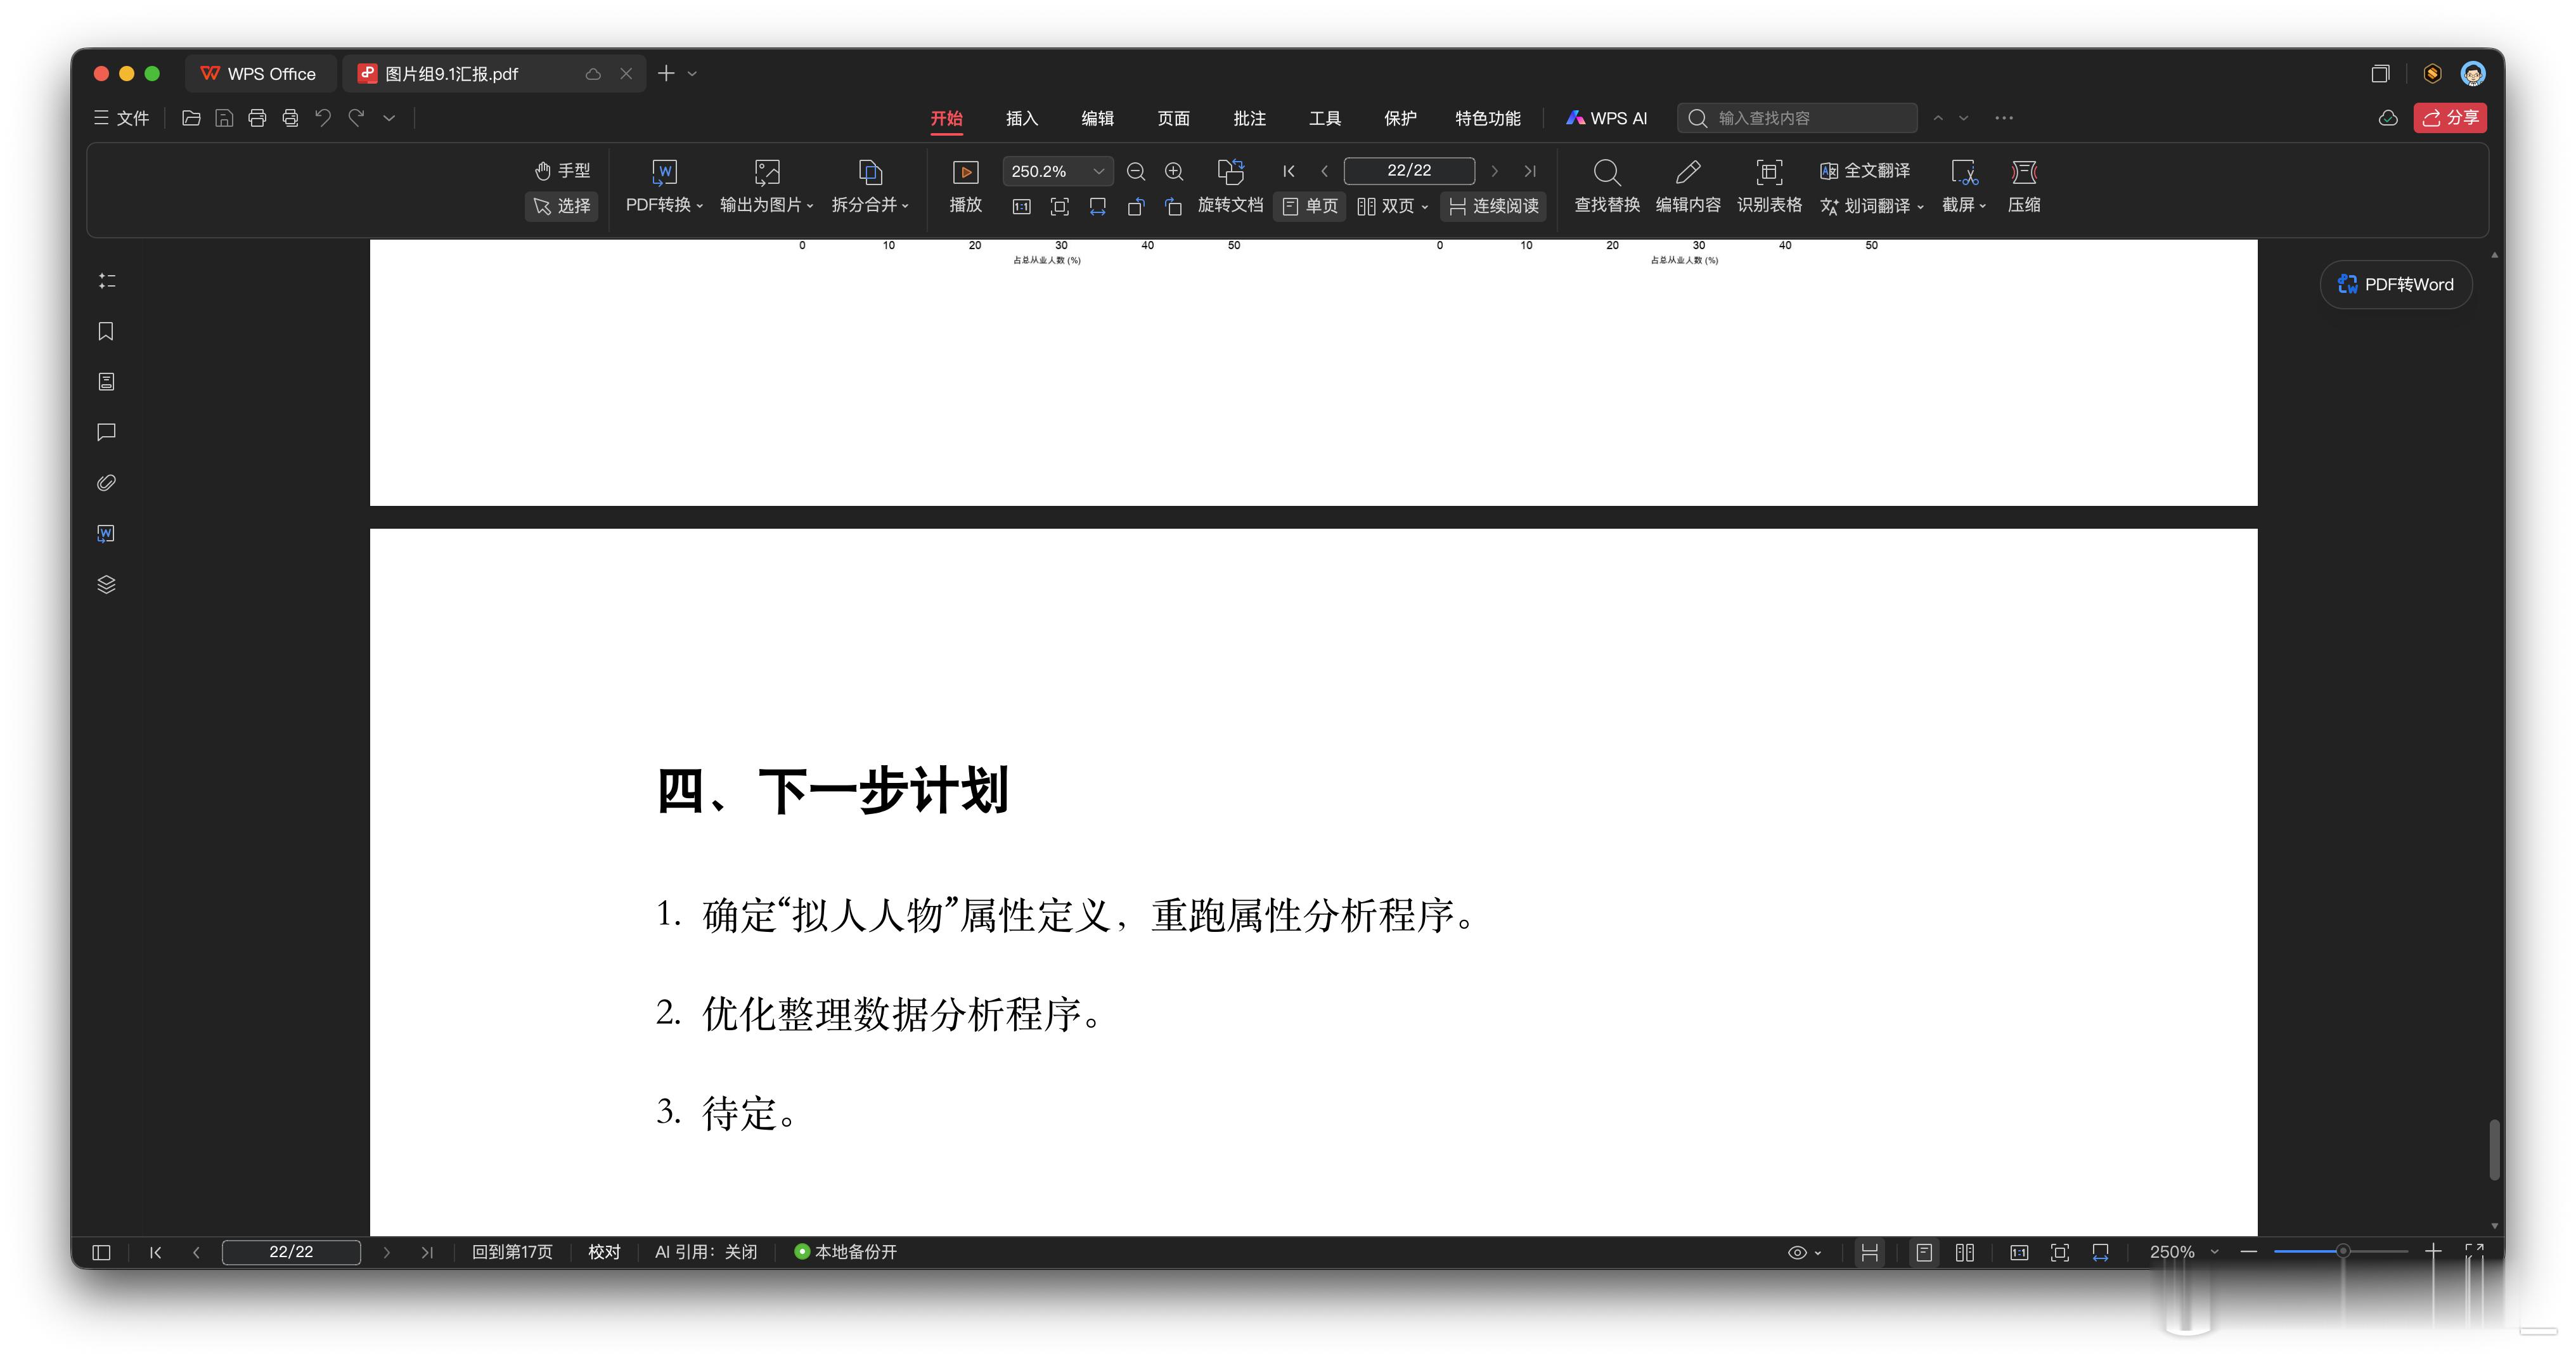Open 查找替换 find and replace
This screenshot has height=1363, width=2576.
[x=1607, y=186]
